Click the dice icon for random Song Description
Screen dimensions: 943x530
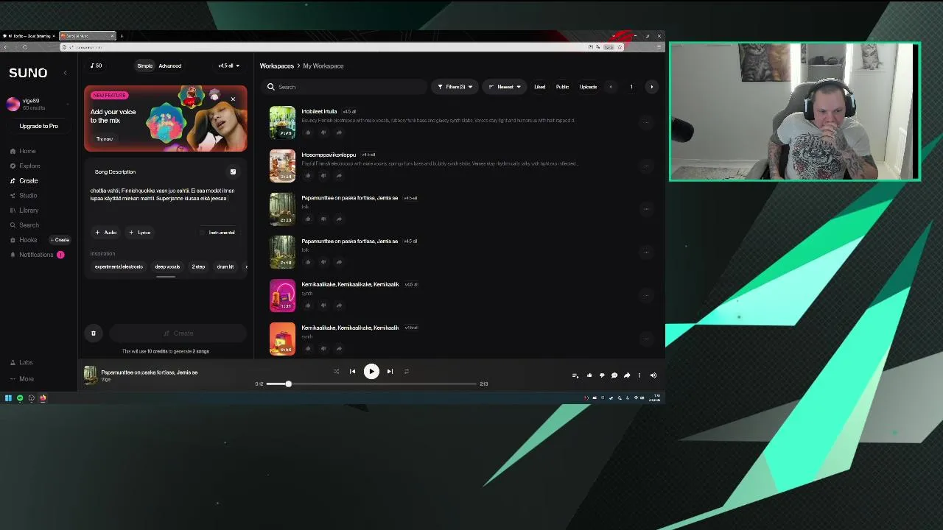pyautogui.click(x=233, y=172)
